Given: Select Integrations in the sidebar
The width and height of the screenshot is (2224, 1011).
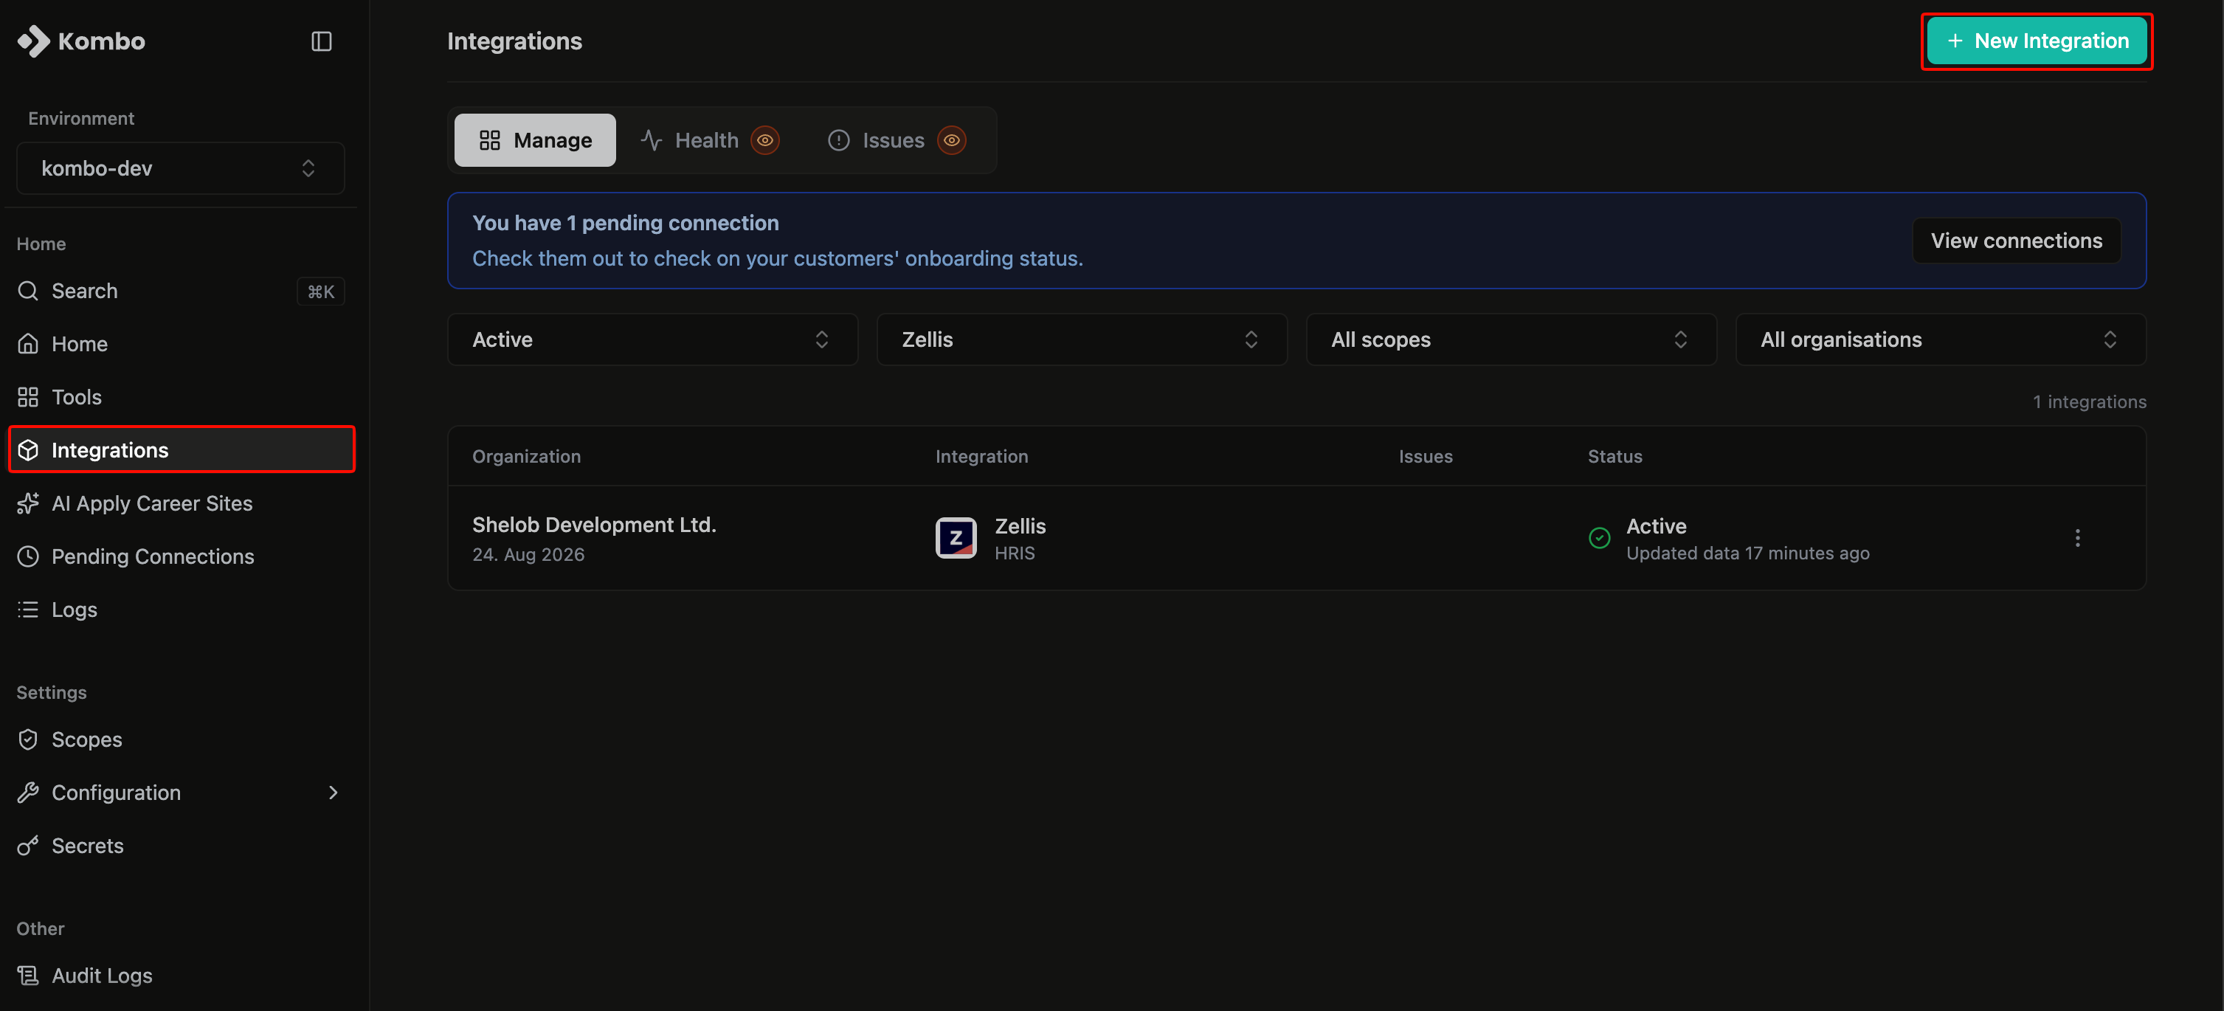Looking at the screenshot, I should click(182, 450).
